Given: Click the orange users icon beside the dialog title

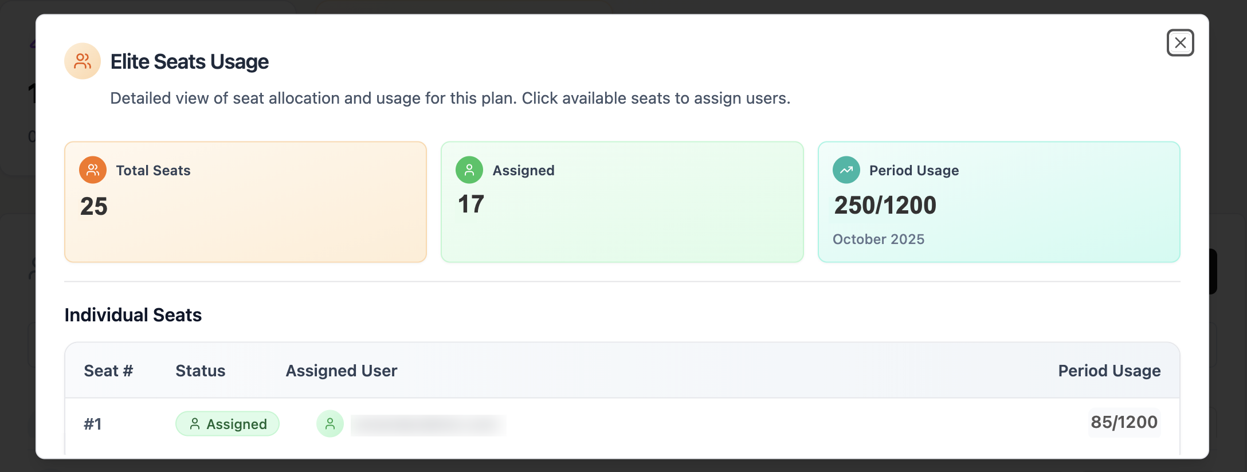Looking at the screenshot, I should tap(83, 61).
